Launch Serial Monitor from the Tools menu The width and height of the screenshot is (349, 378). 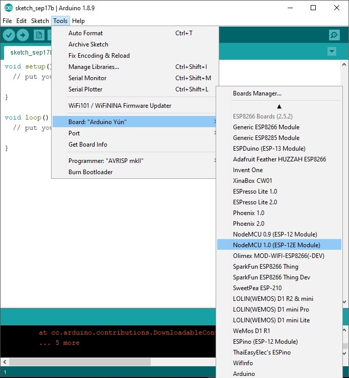point(134,78)
